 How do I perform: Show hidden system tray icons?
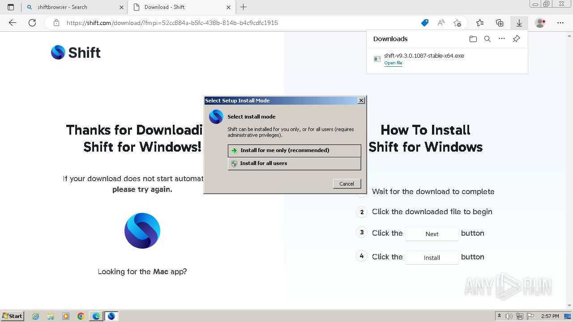(499, 316)
